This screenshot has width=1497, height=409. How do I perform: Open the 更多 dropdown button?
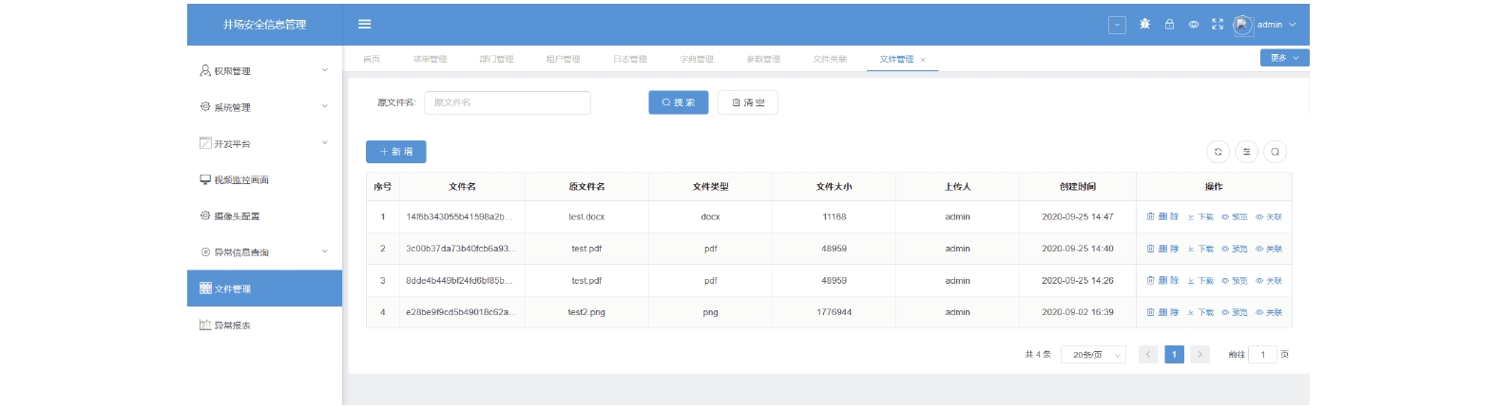(1284, 58)
